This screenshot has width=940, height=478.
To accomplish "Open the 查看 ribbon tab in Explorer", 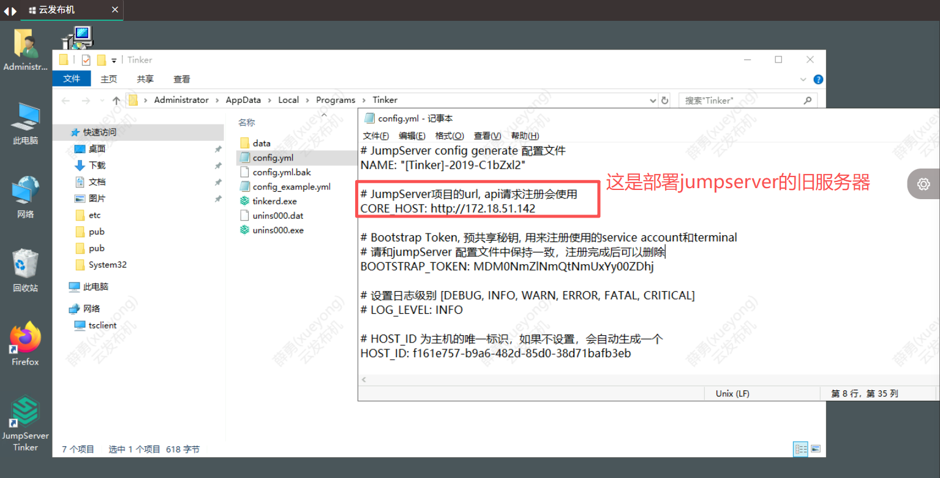I will pos(182,79).
